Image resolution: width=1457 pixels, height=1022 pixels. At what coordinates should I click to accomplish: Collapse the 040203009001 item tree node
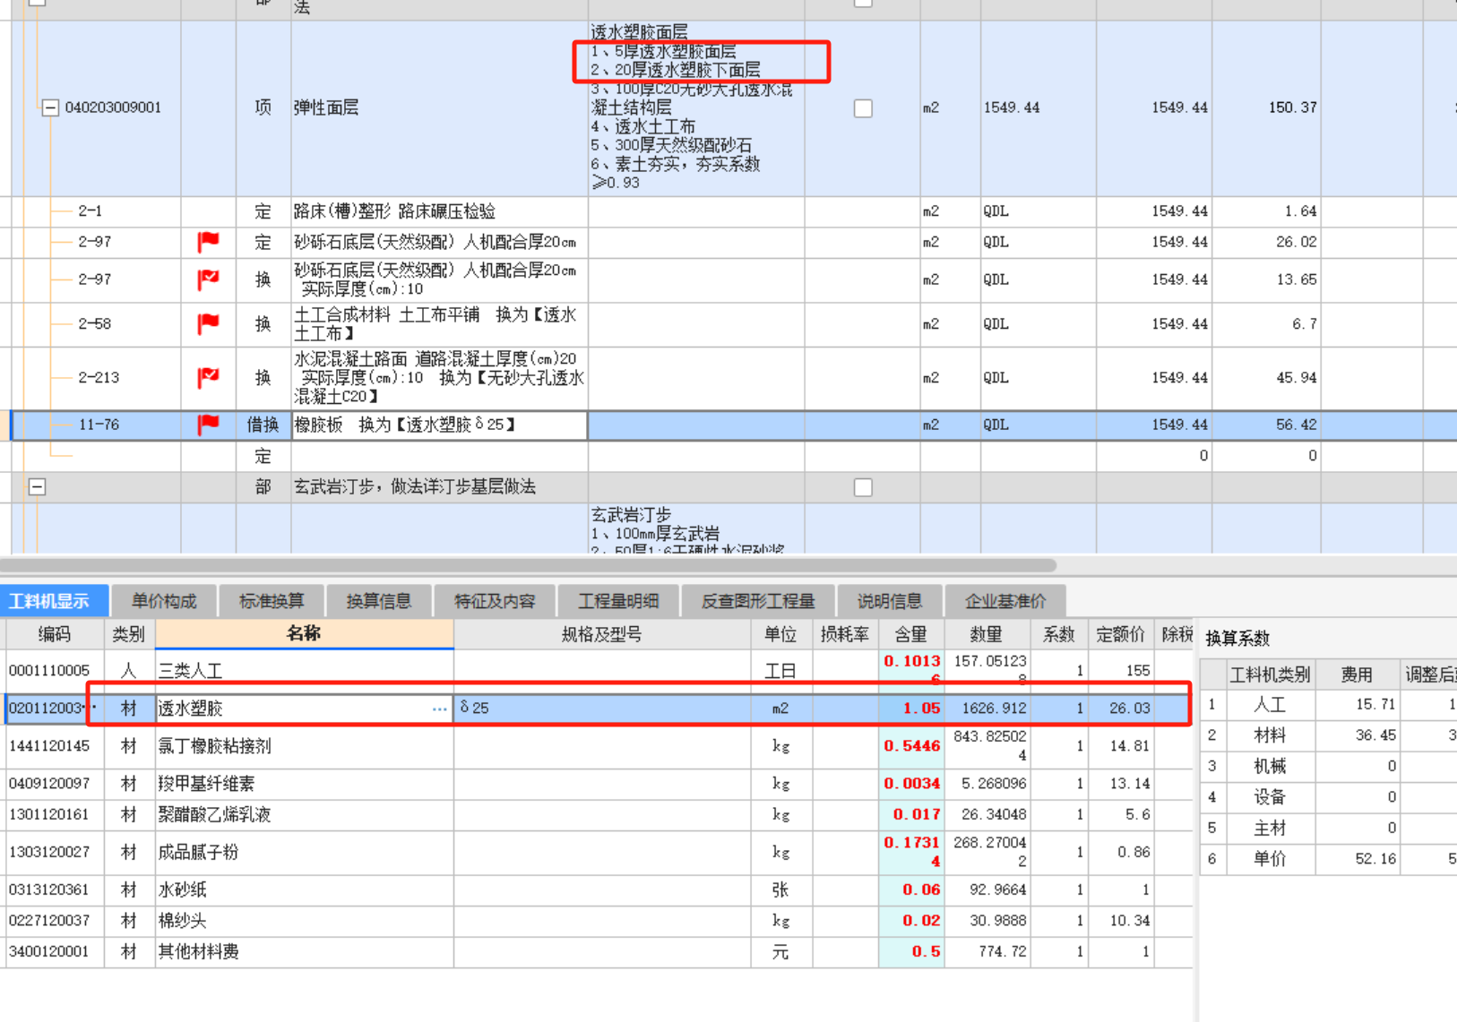[x=50, y=107]
